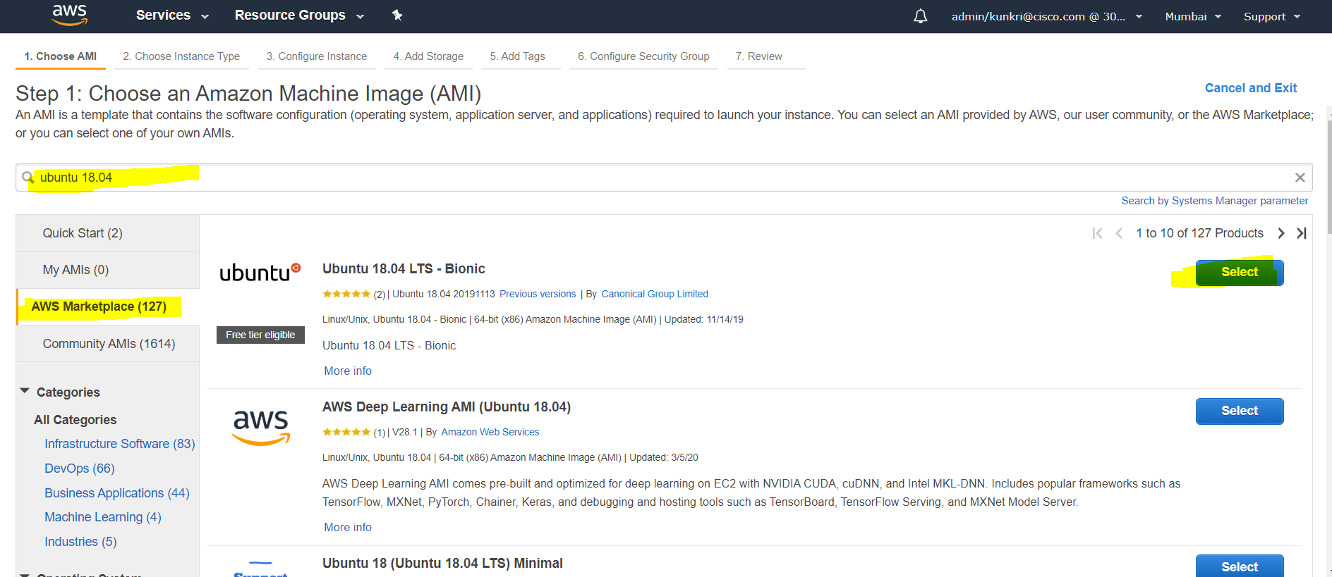Open My AMIs (0) tab
Viewport: 1332px width, 577px height.
[x=108, y=270]
